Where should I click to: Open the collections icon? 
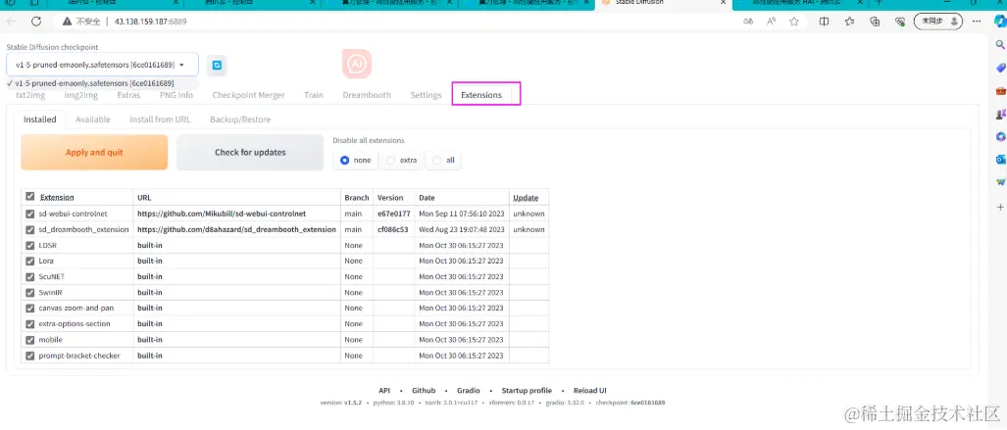click(875, 22)
